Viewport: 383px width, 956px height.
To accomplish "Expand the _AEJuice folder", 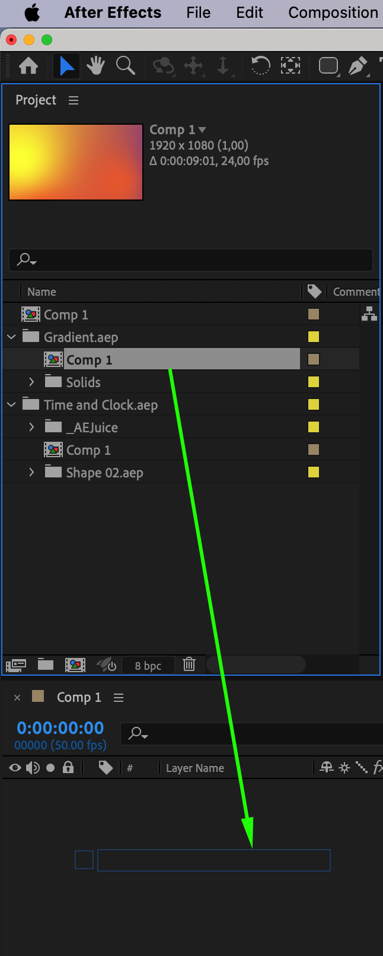I will pos(32,428).
